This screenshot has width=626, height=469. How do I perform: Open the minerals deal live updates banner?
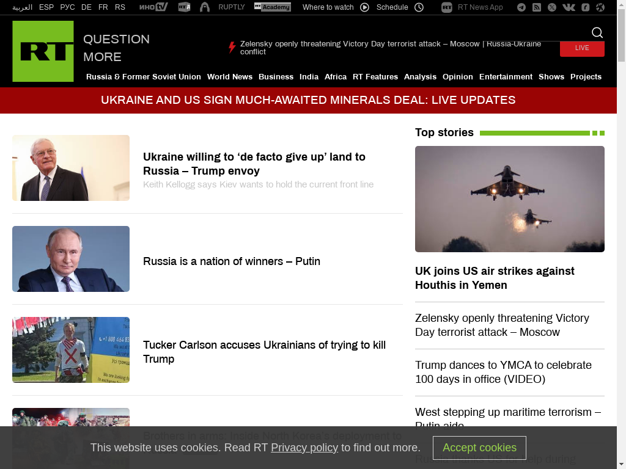pos(308,100)
